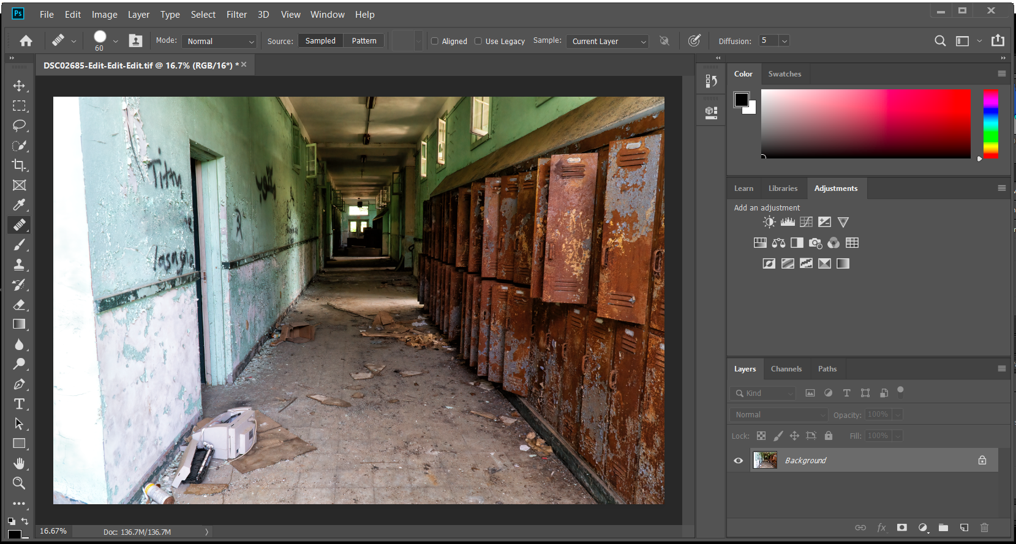Expand the Diffusion value dropdown

[x=785, y=41]
